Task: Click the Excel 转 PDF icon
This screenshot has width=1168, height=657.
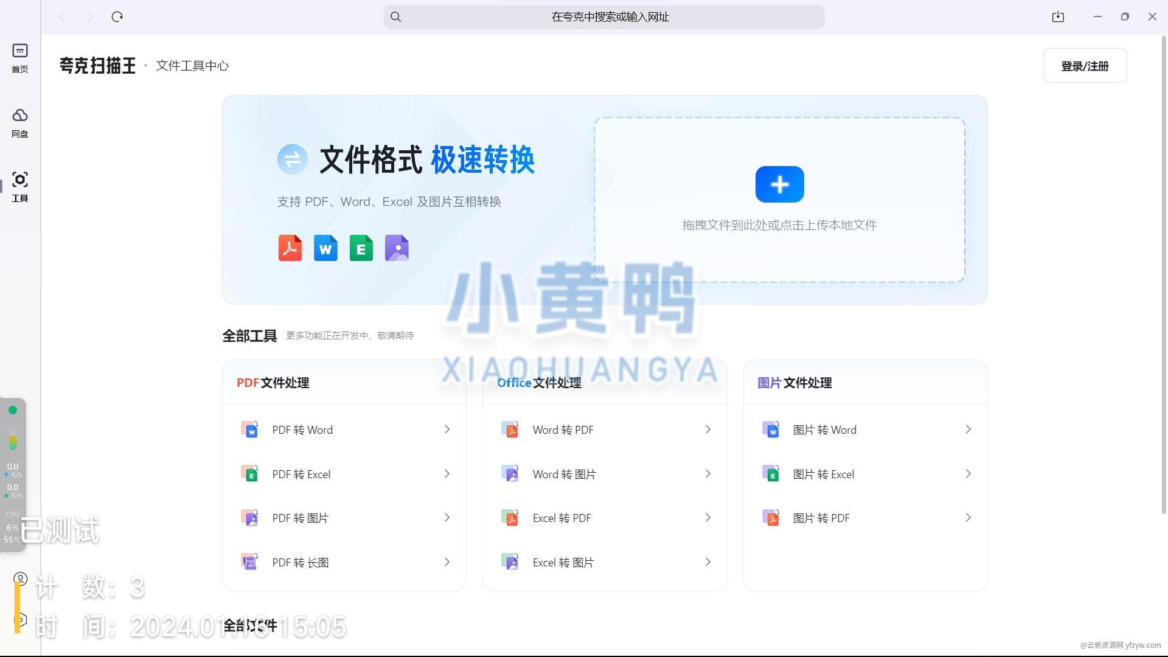Action: click(510, 518)
